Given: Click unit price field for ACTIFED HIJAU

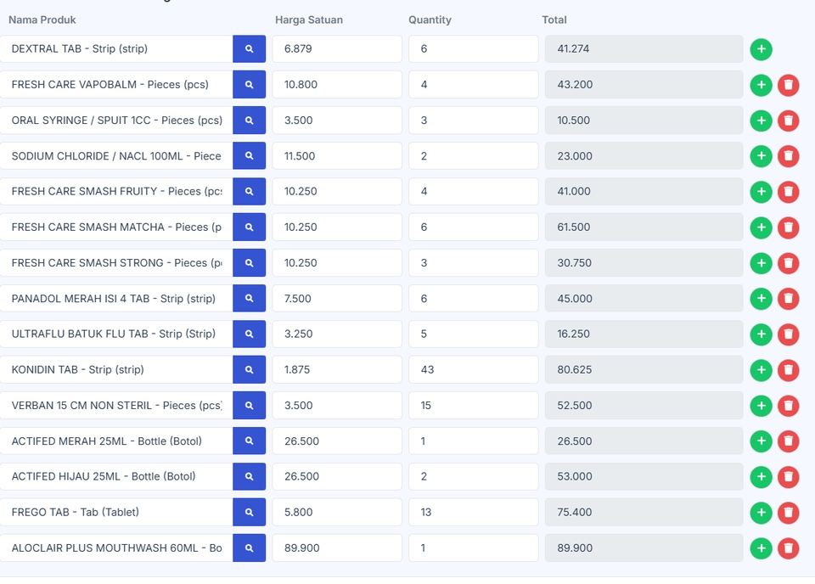Looking at the screenshot, I should coord(336,477).
